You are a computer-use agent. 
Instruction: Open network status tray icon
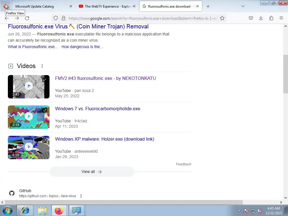(253, 211)
